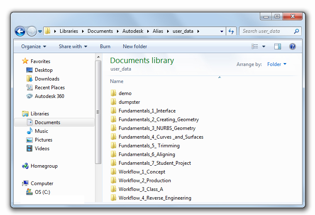Click the Change your view icon
Viewport: 315px width, 215px height.
coord(255,46)
